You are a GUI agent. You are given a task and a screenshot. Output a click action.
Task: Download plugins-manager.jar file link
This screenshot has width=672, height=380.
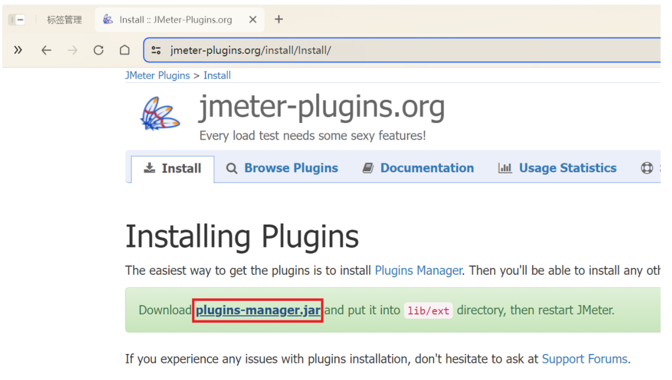(258, 310)
